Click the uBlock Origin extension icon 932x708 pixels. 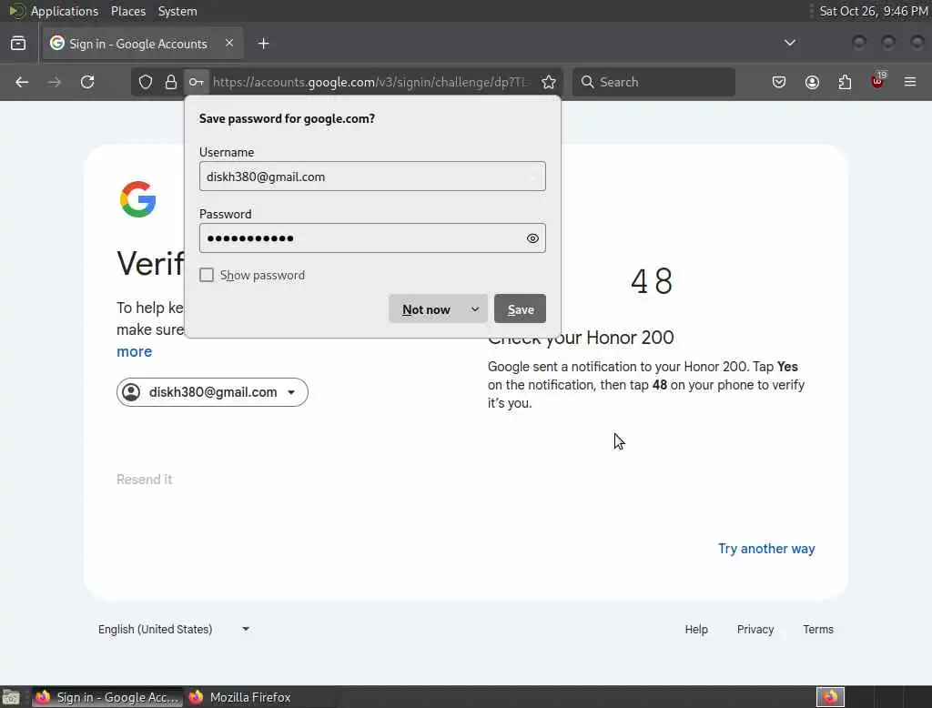[x=878, y=81]
